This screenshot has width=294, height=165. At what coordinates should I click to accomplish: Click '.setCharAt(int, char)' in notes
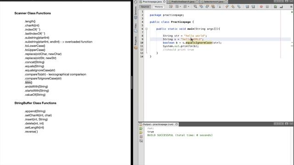pos(38,115)
